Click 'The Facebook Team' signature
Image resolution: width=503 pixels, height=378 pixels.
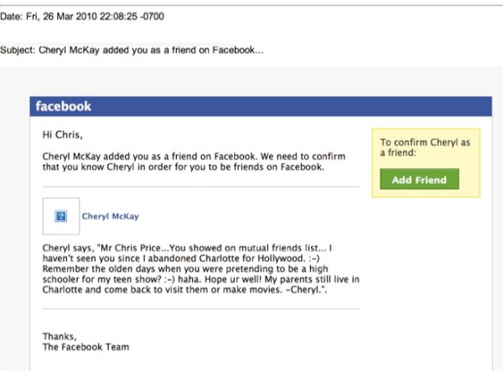coord(86,346)
